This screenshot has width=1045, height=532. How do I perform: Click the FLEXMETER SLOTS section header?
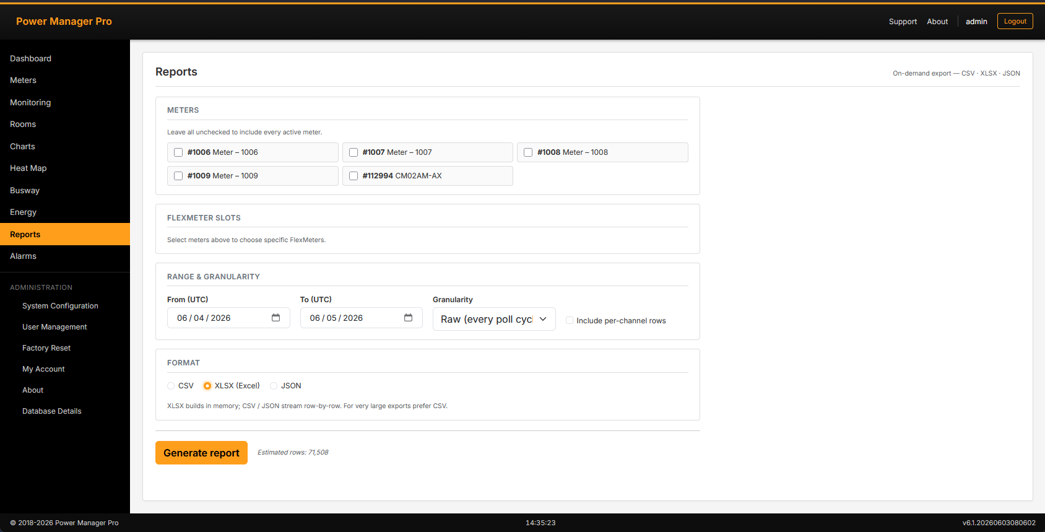tap(204, 218)
